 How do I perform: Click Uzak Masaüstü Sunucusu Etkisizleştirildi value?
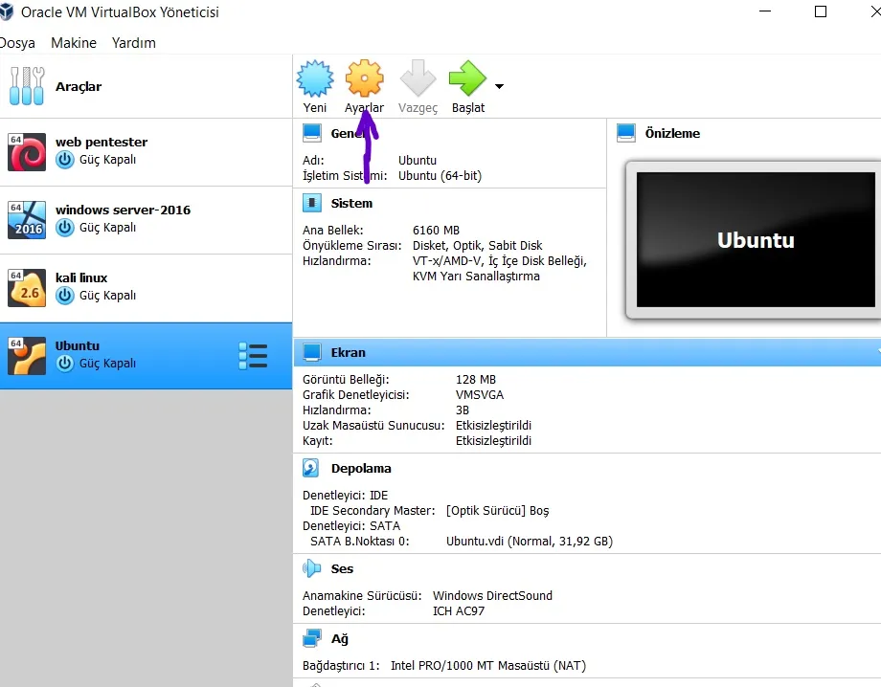493,426
